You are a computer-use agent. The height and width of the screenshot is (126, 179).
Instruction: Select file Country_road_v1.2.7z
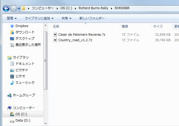click(75, 40)
